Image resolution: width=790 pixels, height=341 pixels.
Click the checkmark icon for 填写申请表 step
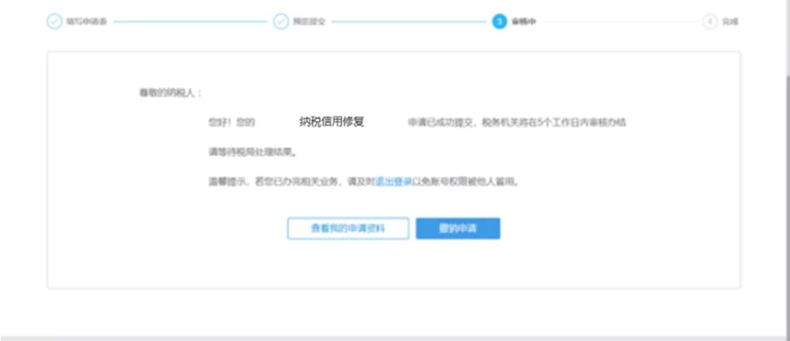pyautogui.click(x=54, y=22)
